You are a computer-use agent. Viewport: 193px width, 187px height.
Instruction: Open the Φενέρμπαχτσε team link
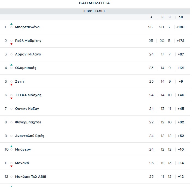click(x=28, y=122)
